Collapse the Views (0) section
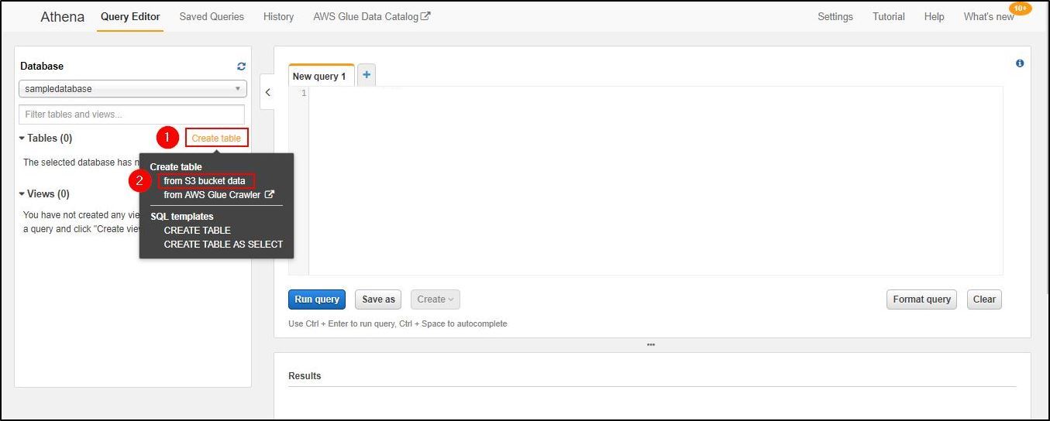The width and height of the screenshot is (1050, 421). click(x=44, y=194)
